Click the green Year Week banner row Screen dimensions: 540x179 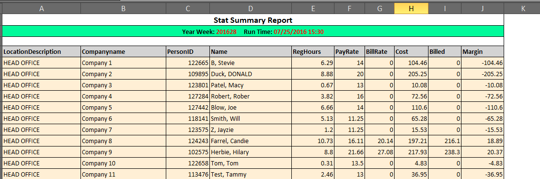(x=253, y=32)
